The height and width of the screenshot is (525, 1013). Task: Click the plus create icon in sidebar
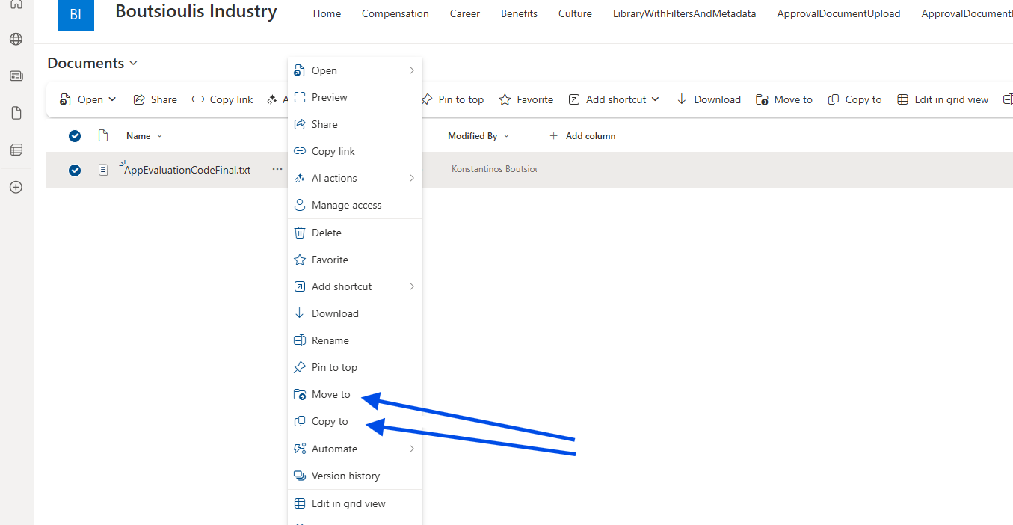[16, 187]
